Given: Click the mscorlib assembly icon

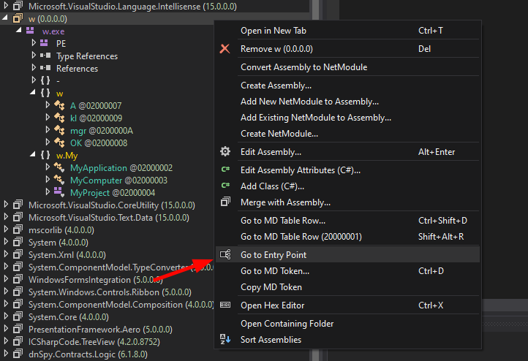Looking at the screenshot, I should [18, 229].
